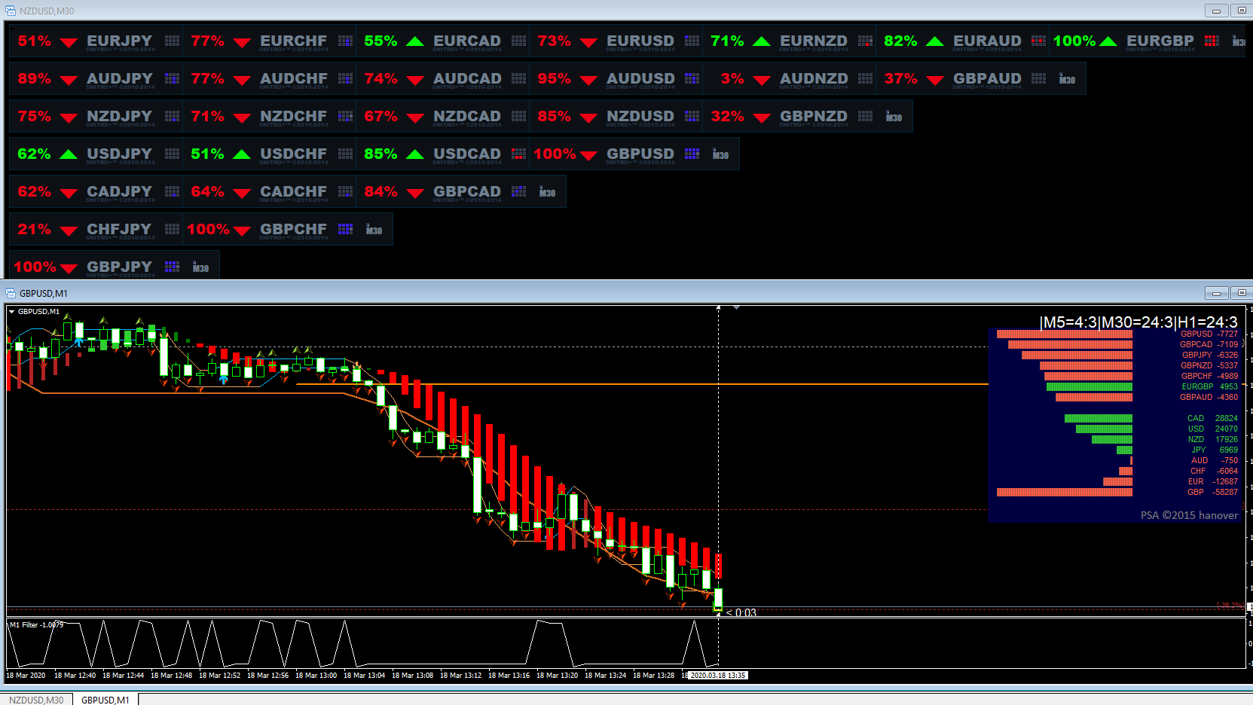Select the GBPUSD,M1 chart tab
Image resolution: width=1253 pixels, height=705 pixels.
[105, 700]
